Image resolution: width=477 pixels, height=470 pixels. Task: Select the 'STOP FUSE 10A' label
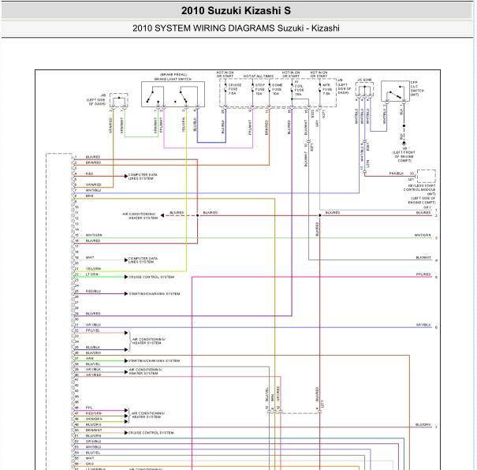(x=260, y=89)
